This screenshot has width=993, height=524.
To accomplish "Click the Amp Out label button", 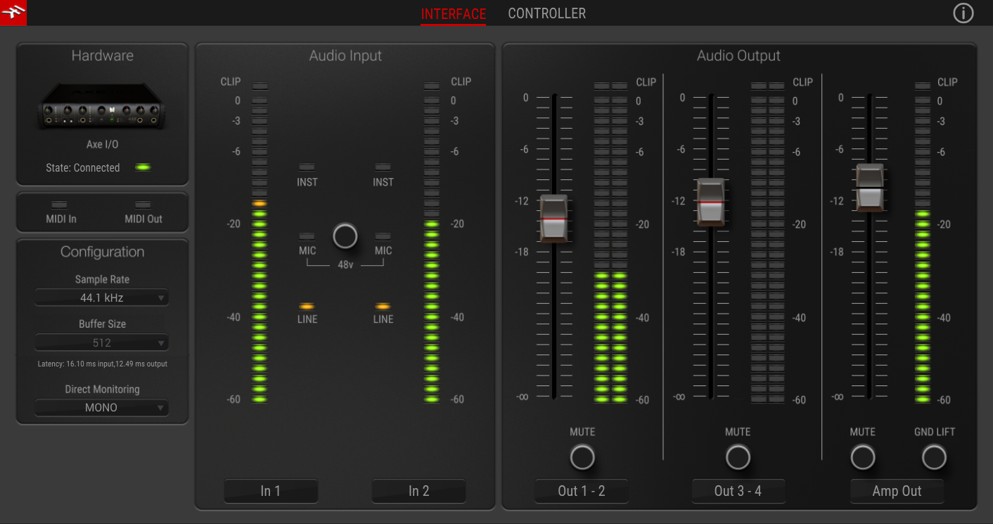I will pyautogui.click(x=897, y=491).
